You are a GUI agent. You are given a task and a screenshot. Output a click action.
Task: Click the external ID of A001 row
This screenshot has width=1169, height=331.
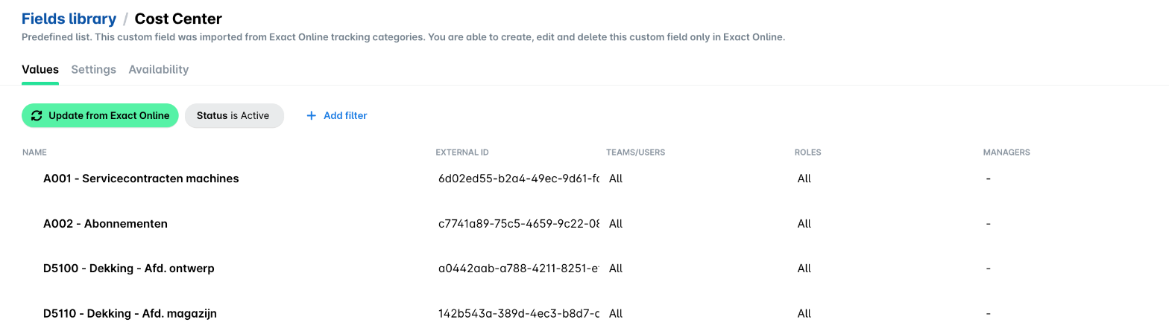tap(519, 179)
